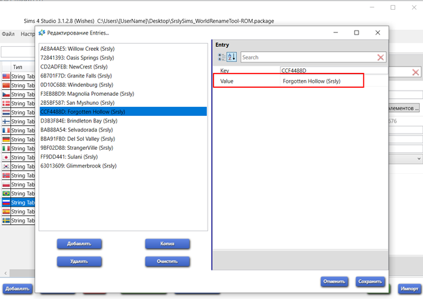Click the Entry Search field
Screen dimensions: 423x299
[308, 57]
